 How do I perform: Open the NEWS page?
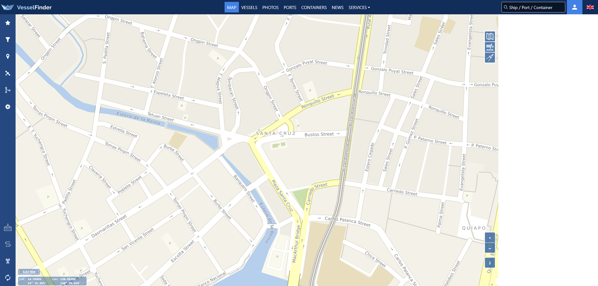point(338,7)
